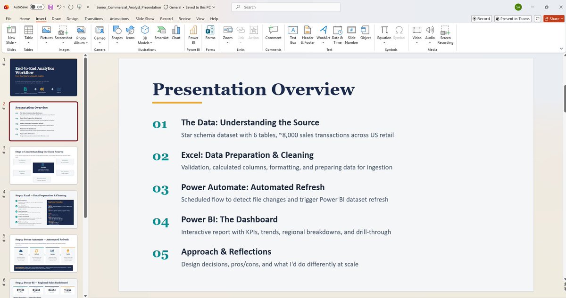Click the heading Power BI: The Dashboard

click(229, 219)
